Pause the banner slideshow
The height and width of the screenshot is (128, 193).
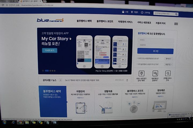[43, 71]
